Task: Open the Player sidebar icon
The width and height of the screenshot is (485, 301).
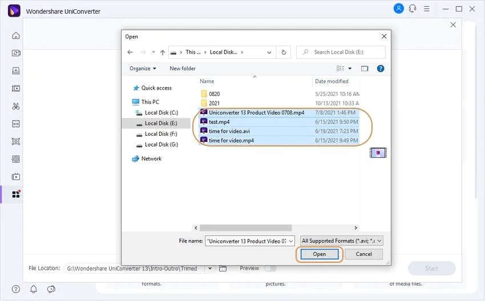Action: [x=16, y=177]
